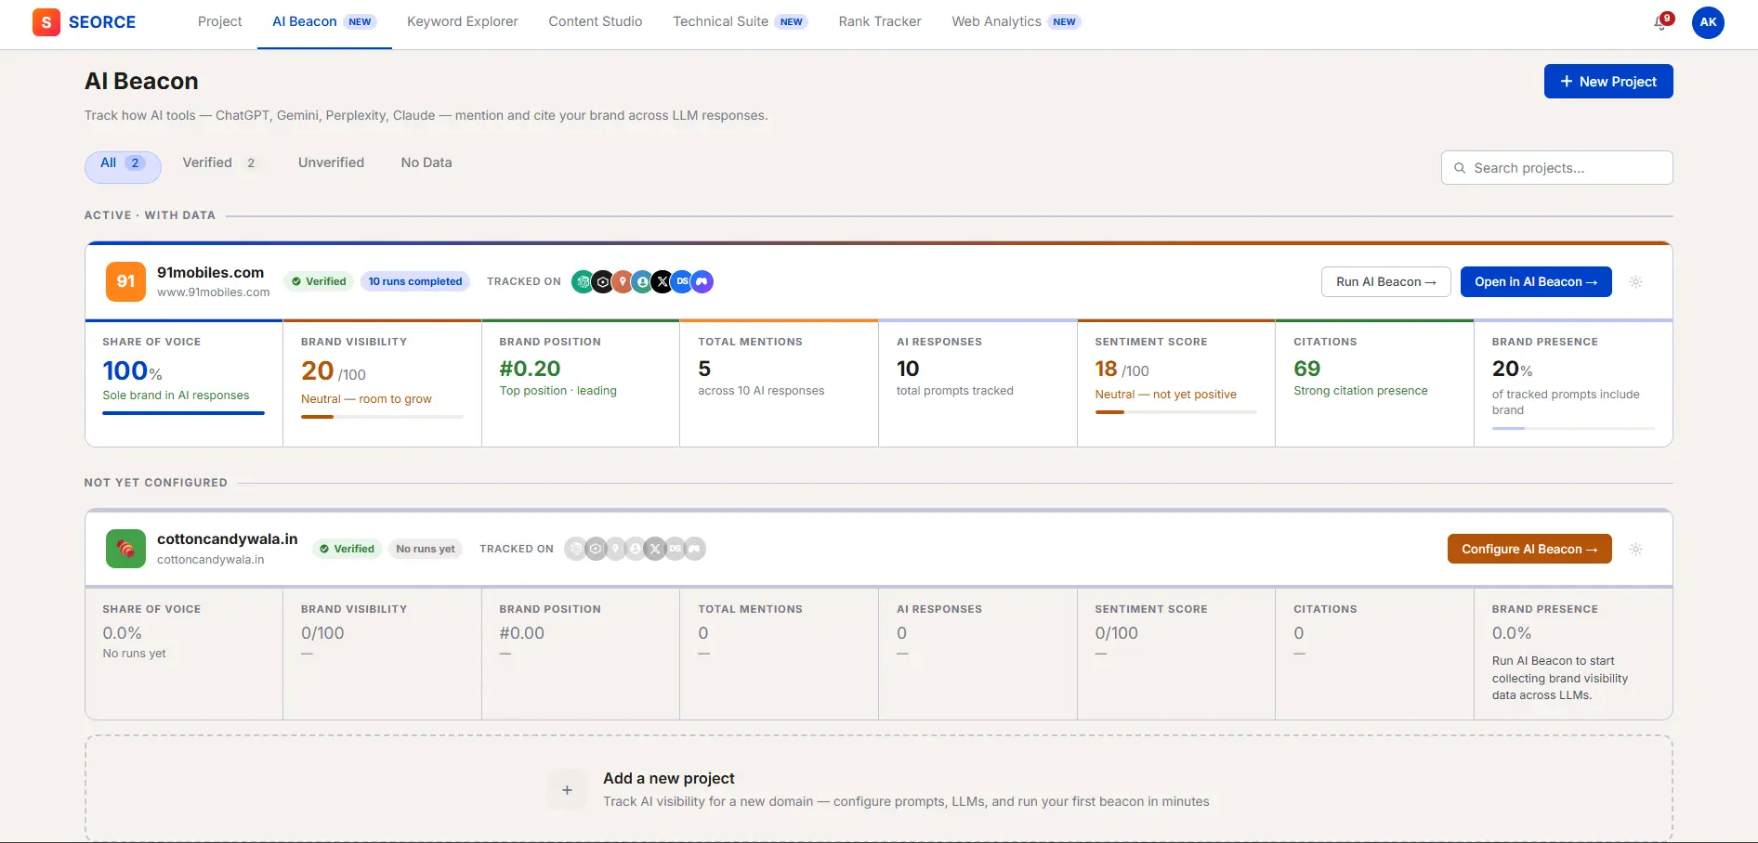
Task: Open settings gear for cottoncandywala.in project
Action: click(x=1636, y=550)
